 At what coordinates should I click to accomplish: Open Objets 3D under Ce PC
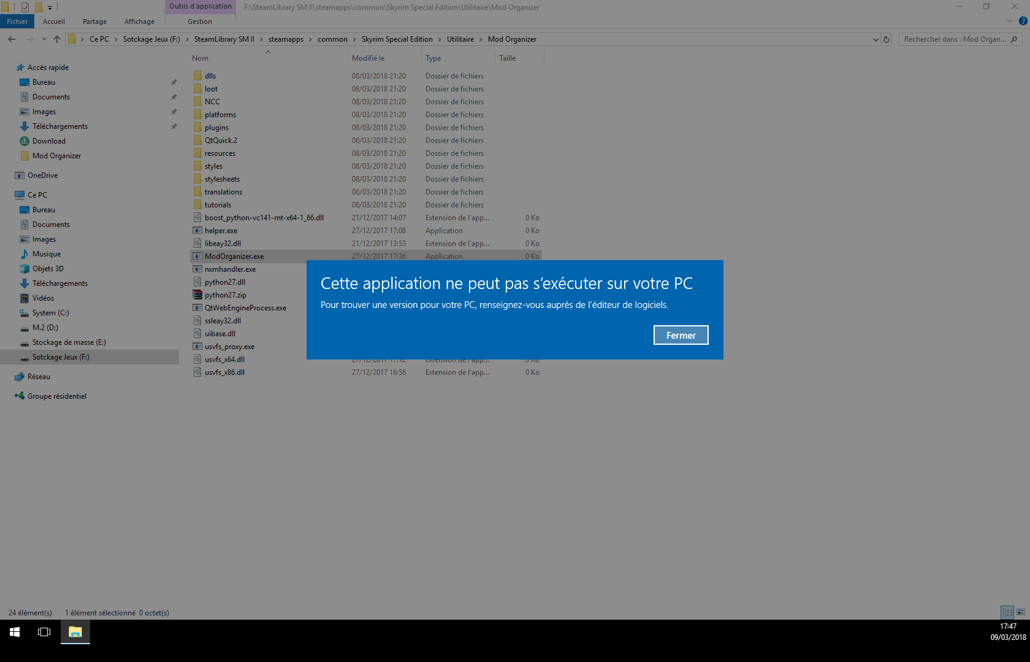tap(48, 269)
